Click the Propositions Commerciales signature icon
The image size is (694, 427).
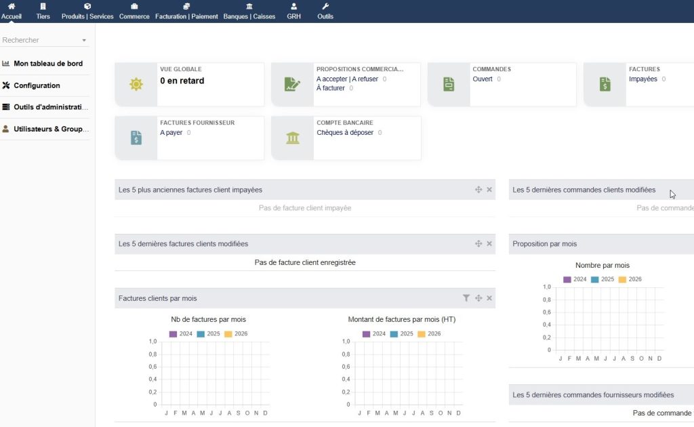[x=293, y=84]
